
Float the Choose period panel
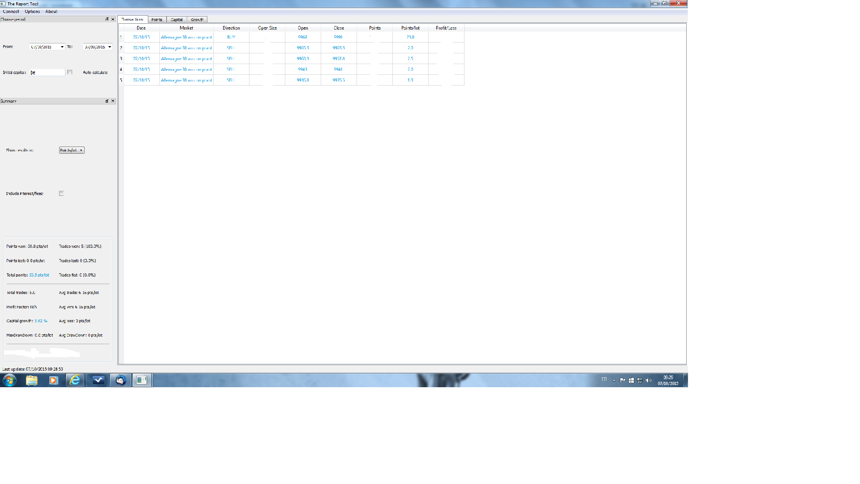pyautogui.click(x=107, y=19)
